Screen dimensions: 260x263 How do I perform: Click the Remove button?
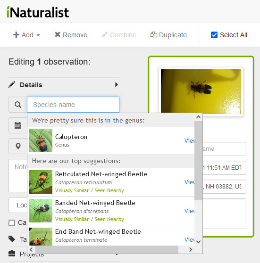click(x=71, y=35)
